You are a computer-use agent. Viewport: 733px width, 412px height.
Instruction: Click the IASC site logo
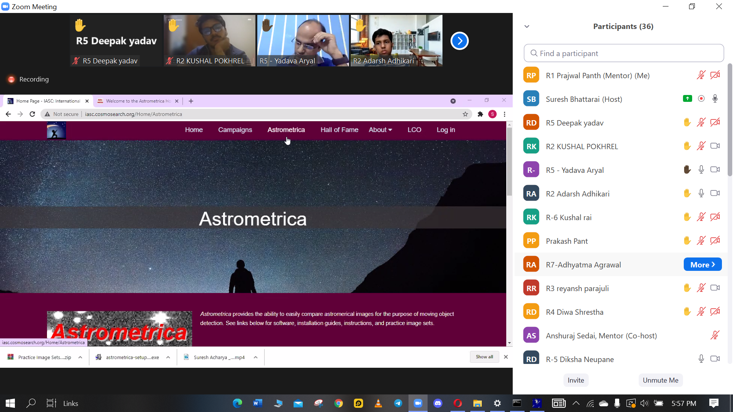(x=57, y=130)
